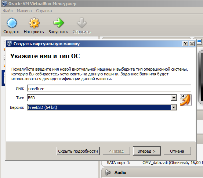Click Скрыть подробности button
This screenshot has height=178, width=203.
(78, 151)
